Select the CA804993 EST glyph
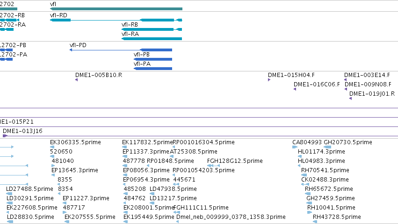Viewport: 398px width, 224px height. coord(295,147)
